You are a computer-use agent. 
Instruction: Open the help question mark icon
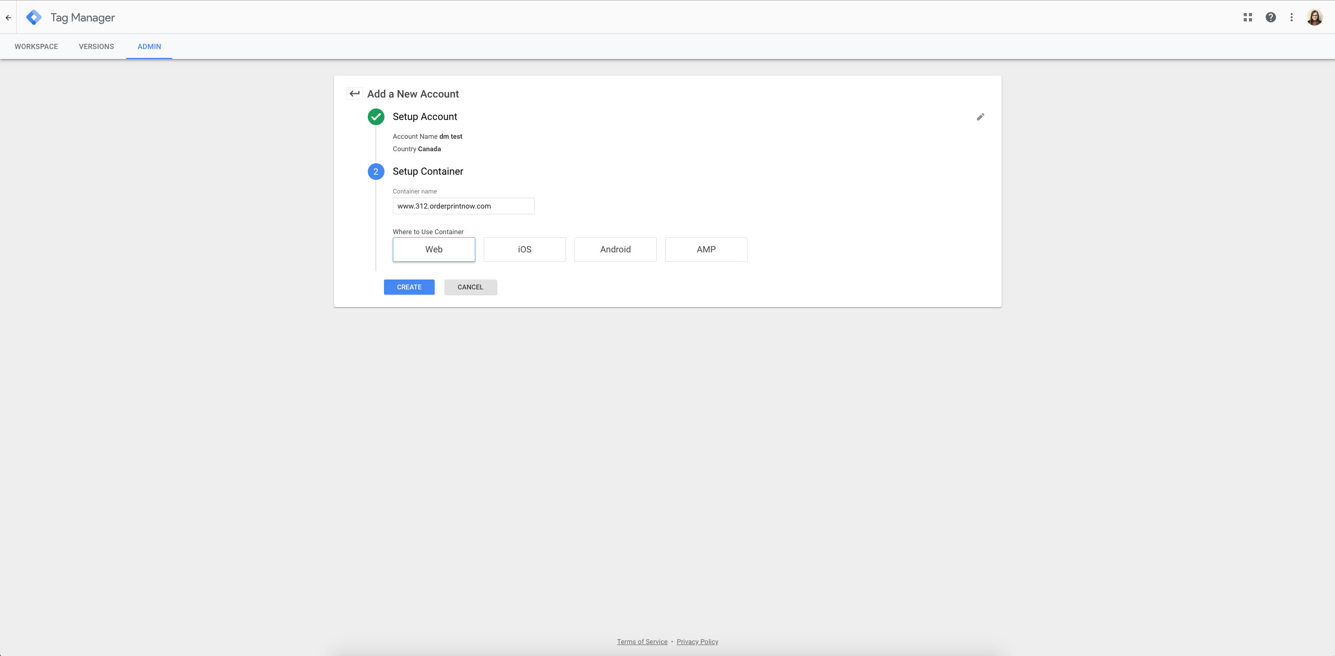pyautogui.click(x=1271, y=17)
